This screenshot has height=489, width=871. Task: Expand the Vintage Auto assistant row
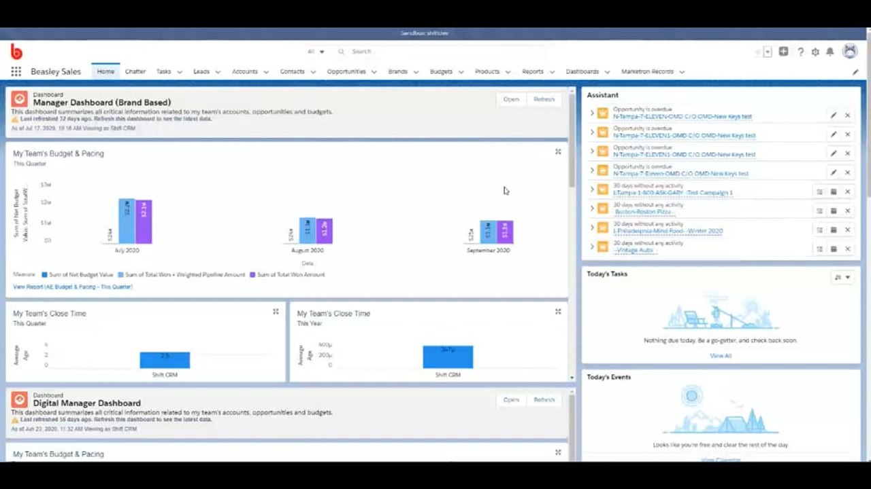tap(592, 247)
